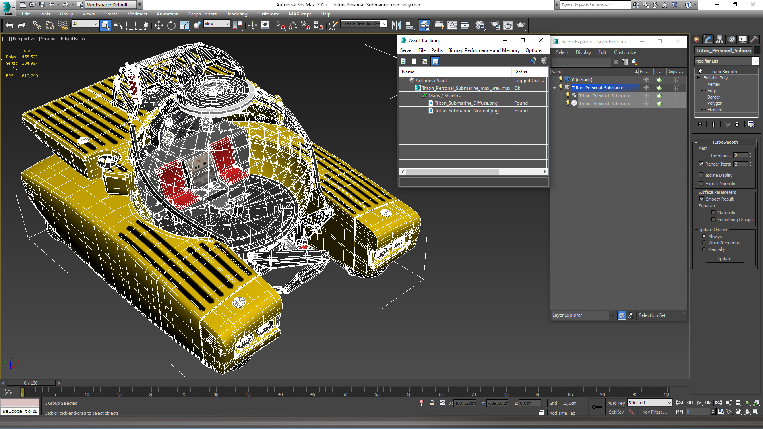Screen dimensions: 763x429
Task: Click the TurboSmooth Update button
Action: [x=724, y=259]
